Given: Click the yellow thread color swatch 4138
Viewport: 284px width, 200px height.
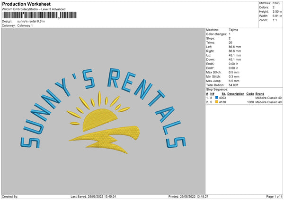Looking at the screenshot, I should pos(217,101).
